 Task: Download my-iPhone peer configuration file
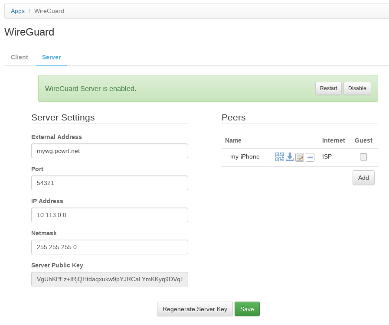click(290, 157)
